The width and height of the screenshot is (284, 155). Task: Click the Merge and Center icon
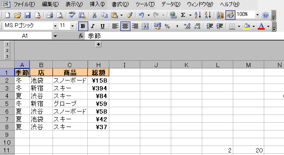(145, 26)
